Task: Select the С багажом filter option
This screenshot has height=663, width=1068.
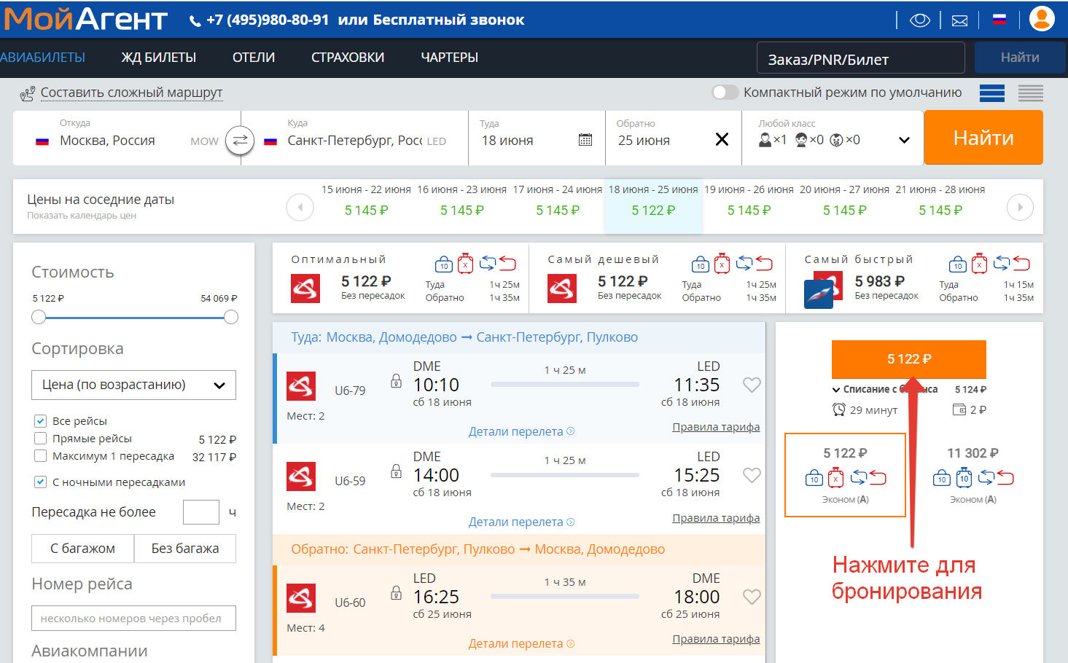Action: (82, 549)
